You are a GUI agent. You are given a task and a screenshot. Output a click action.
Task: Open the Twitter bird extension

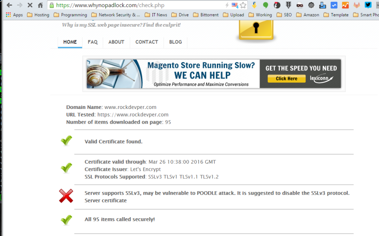tap(368, 5)
